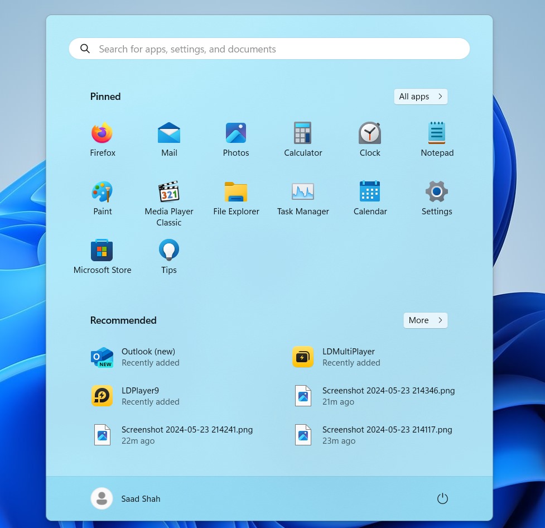Launch the Mail app

click(169, 139)
